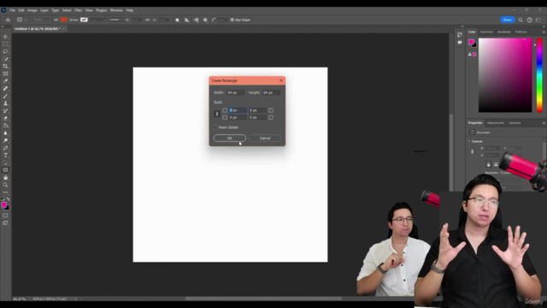Click the hue spectrum slider in Color panel
Screen dimensions: 547x308
pos(539,75)
